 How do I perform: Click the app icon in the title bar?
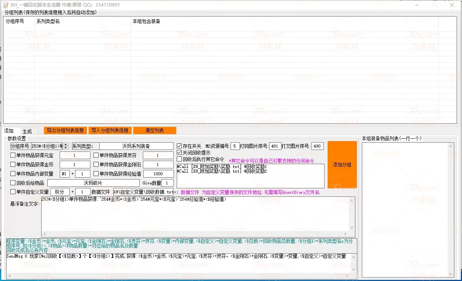[x=5, y=5]
